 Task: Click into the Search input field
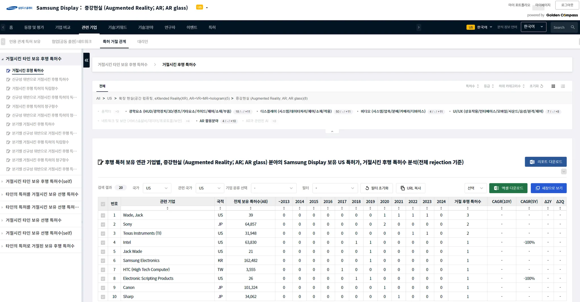coord(560,27)
